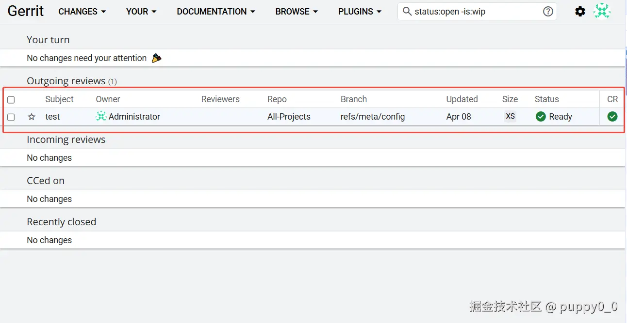
Task: Click the Administrator owner avatar icon
Action: [101, 116]
